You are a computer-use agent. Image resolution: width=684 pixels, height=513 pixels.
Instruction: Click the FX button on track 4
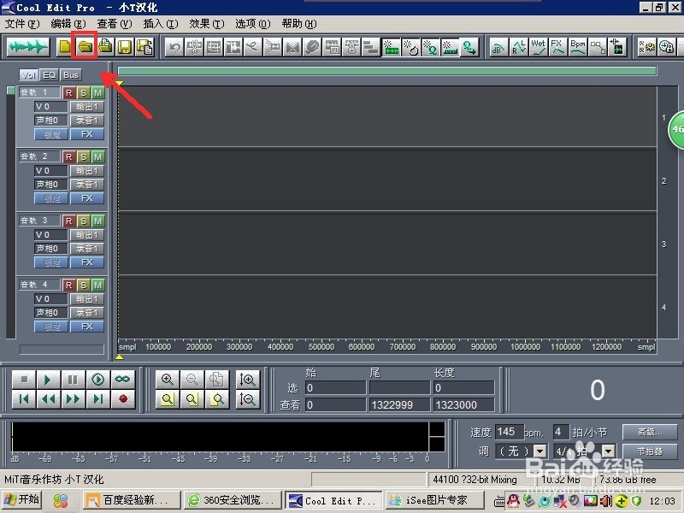click(x=87, y=327)
